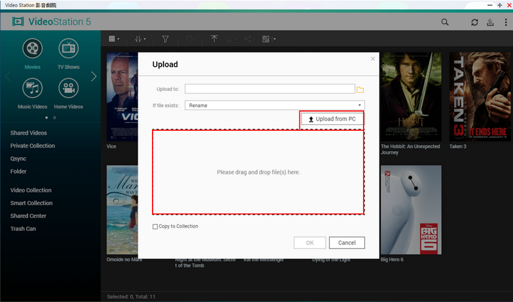Click the share toolbar icon
Viewport: 513px width, 302px height.
pyautogui.click(x=248, y=39)
